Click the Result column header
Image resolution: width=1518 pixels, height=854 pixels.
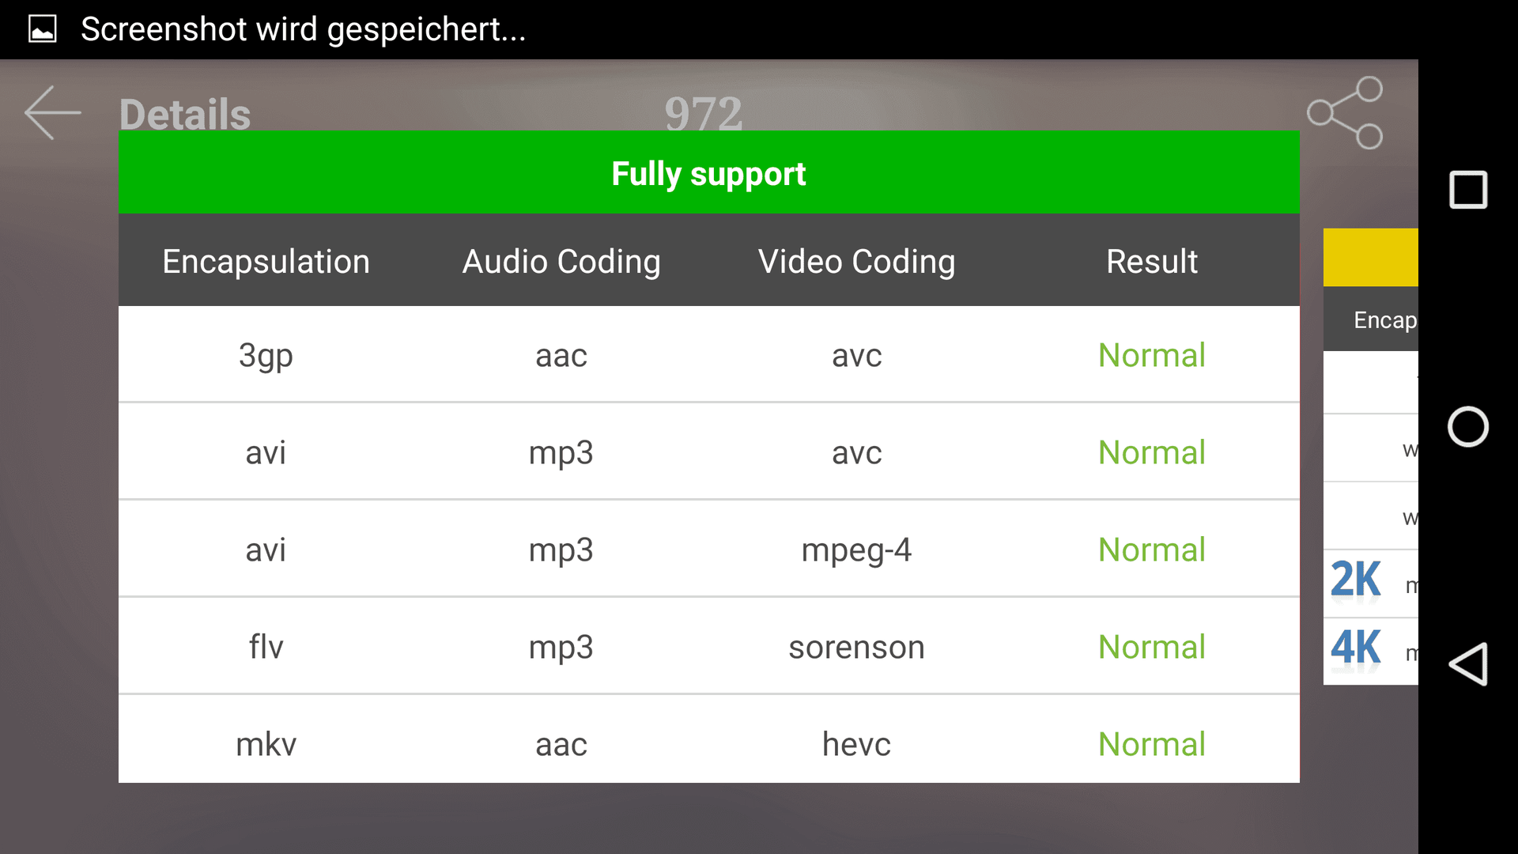click(1152, 262)
